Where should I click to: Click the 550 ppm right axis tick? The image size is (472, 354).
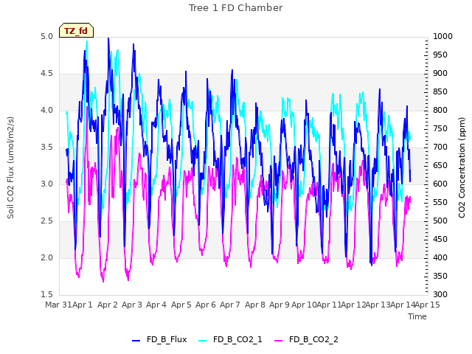[440, 203]
